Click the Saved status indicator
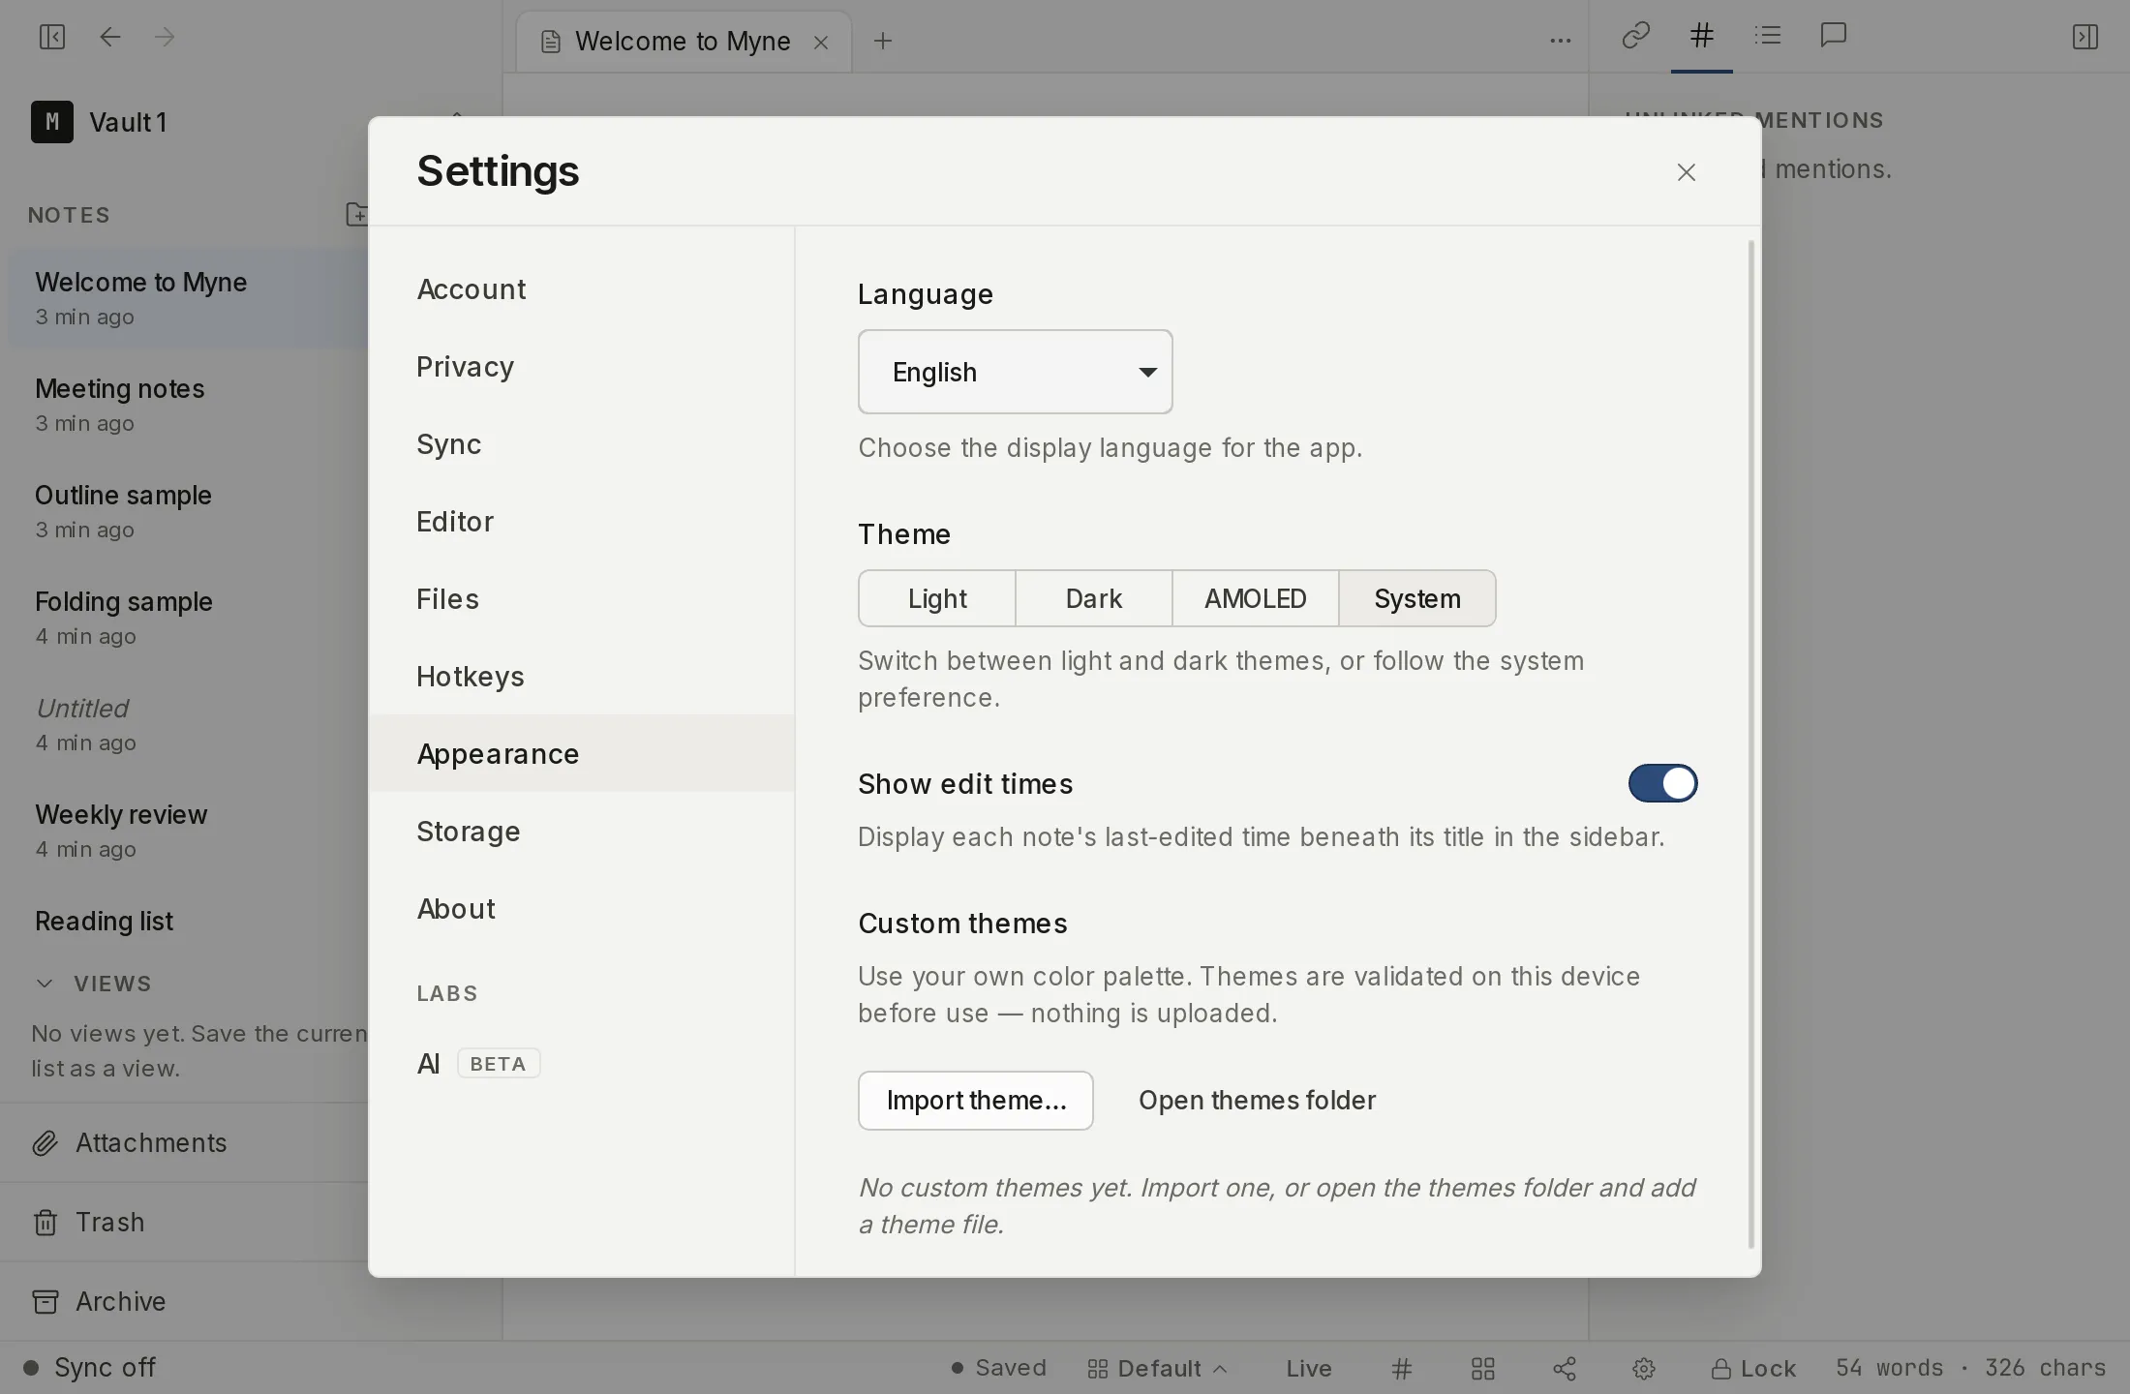Screen dimensions: 2130x1394 coord(999,1368)
